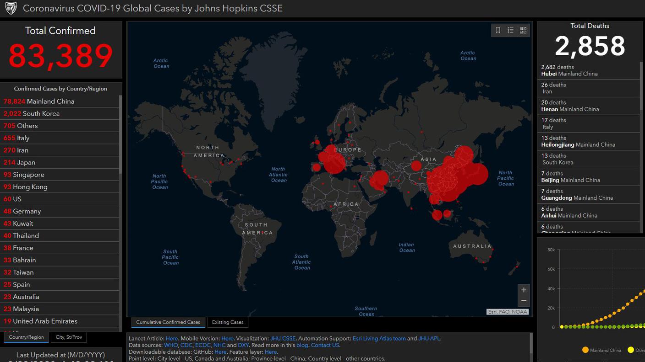
Task: Zoom in with the map plus button
Action: coord(524,290)
